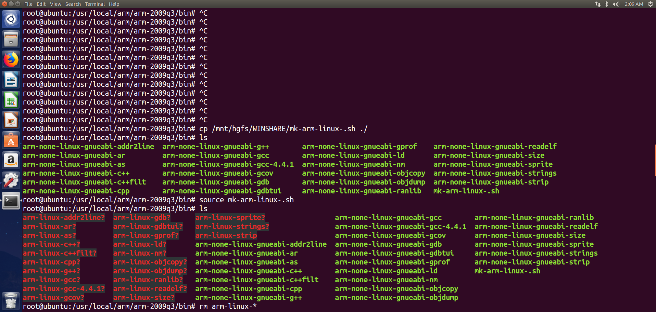Open the Bluetooth indicator menu
This screenshot has width=656, height=312.
coord(607,4)
